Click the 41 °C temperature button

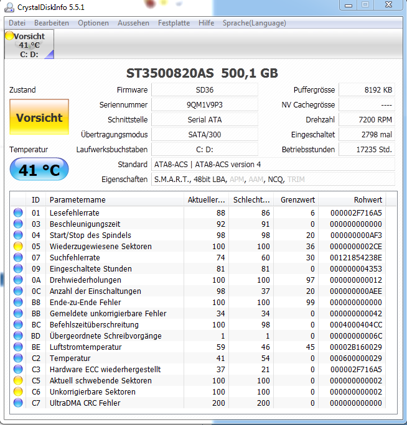point(39,170)
